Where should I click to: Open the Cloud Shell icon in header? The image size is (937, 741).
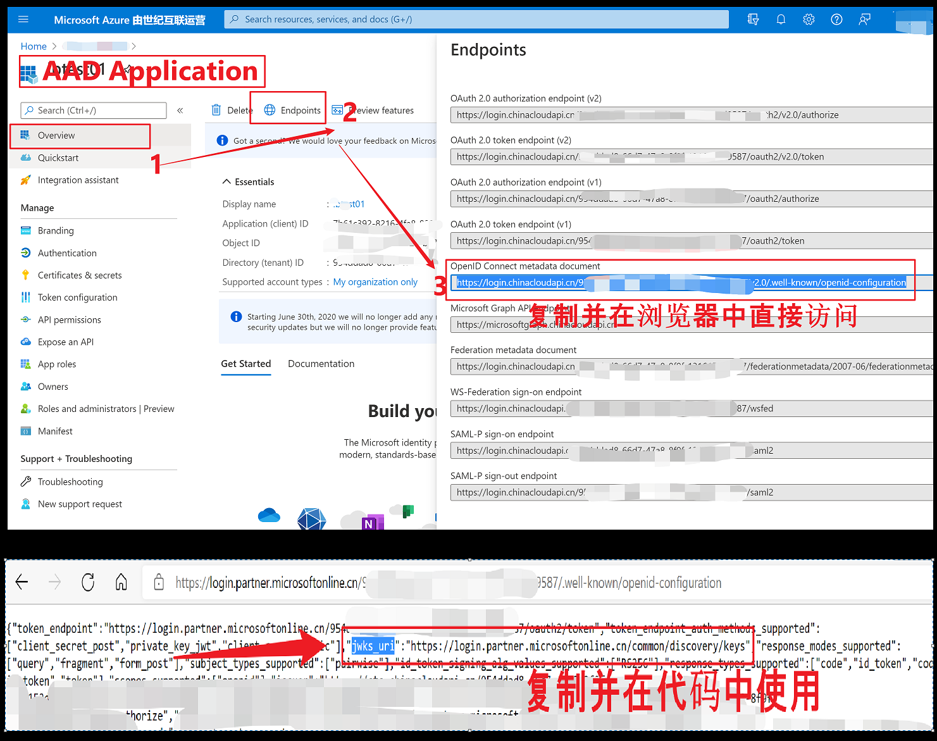(x=753, y=20)
